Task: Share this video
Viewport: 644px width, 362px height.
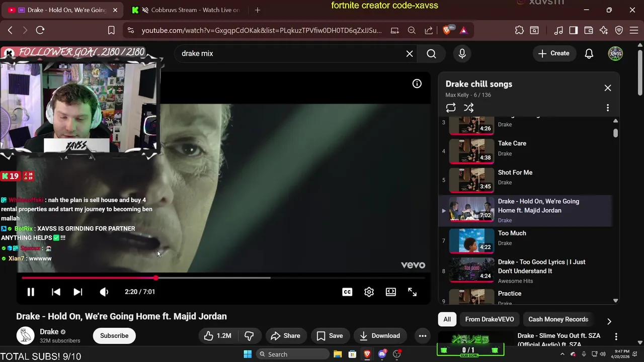Action: [285, 336]
